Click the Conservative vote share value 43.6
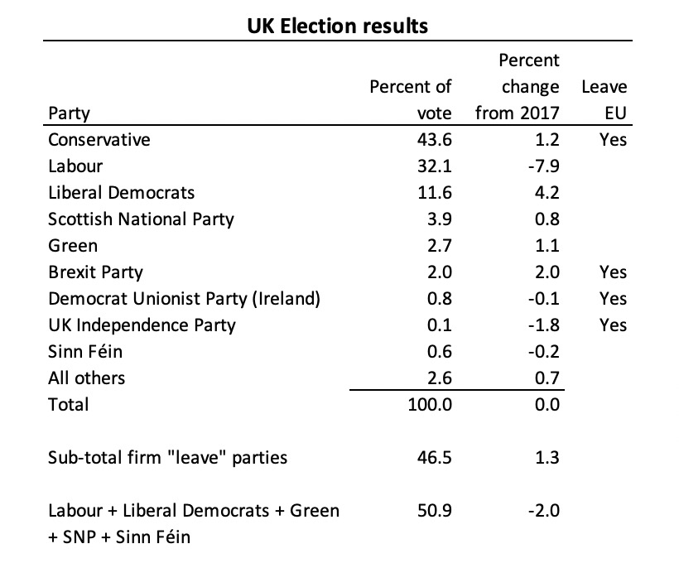Image resolution: width=679 pixels, height=563 pixels. point(436,139)
